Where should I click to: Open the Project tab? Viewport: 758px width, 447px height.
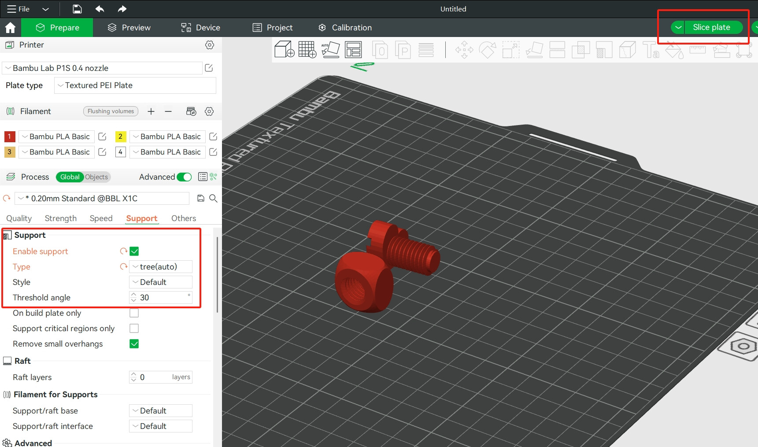tap(273, 28)
